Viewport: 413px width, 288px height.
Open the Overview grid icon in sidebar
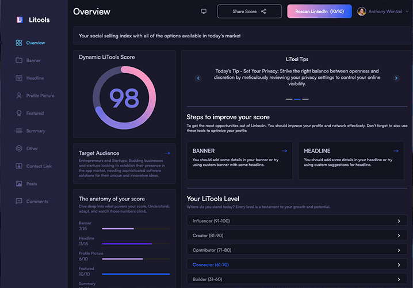tap(19, 43)
